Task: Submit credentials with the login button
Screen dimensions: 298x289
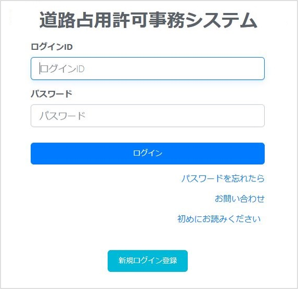Action: 148,153
